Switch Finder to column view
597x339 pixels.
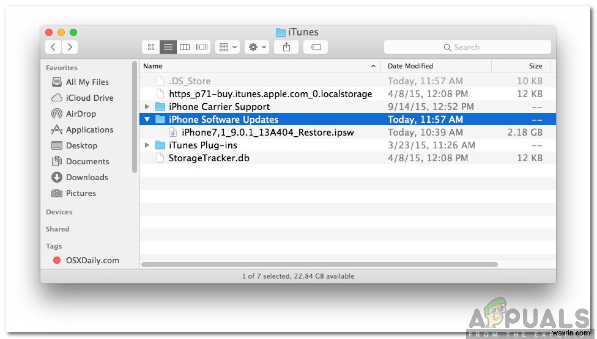click(x=185, y=47)
